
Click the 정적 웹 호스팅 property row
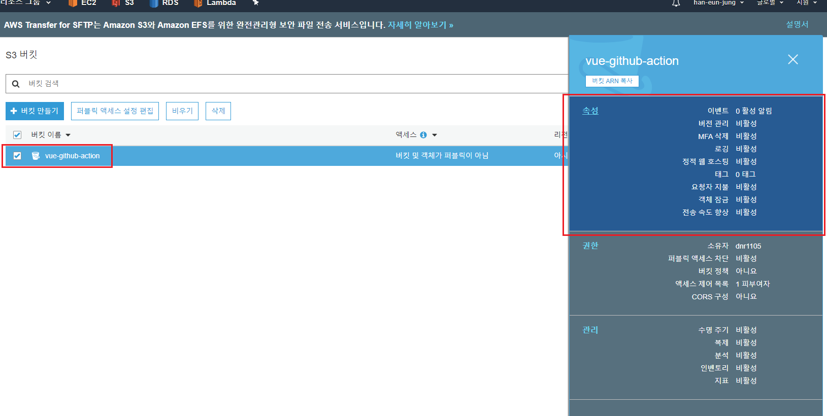pyautogui.click(x=719, y=161)
